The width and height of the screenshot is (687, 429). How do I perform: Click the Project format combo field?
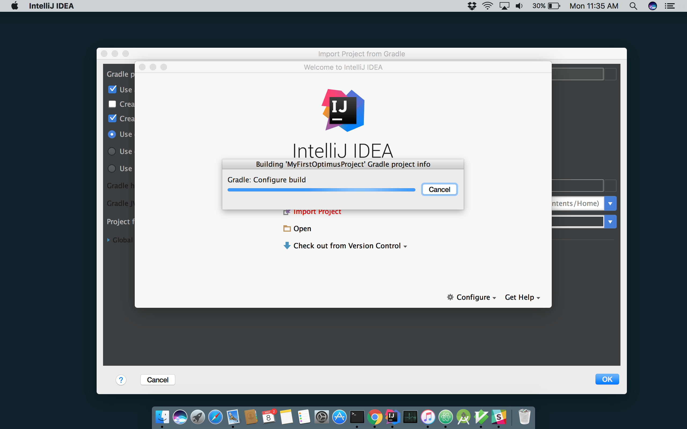click(x=578, y=221)
